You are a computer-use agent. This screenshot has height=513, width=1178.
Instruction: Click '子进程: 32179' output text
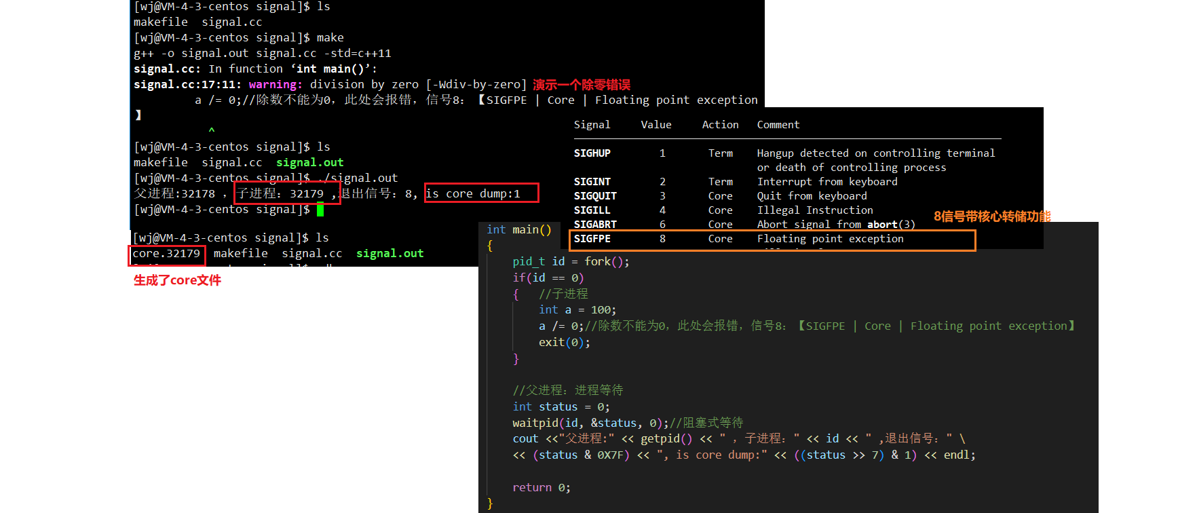280,193
